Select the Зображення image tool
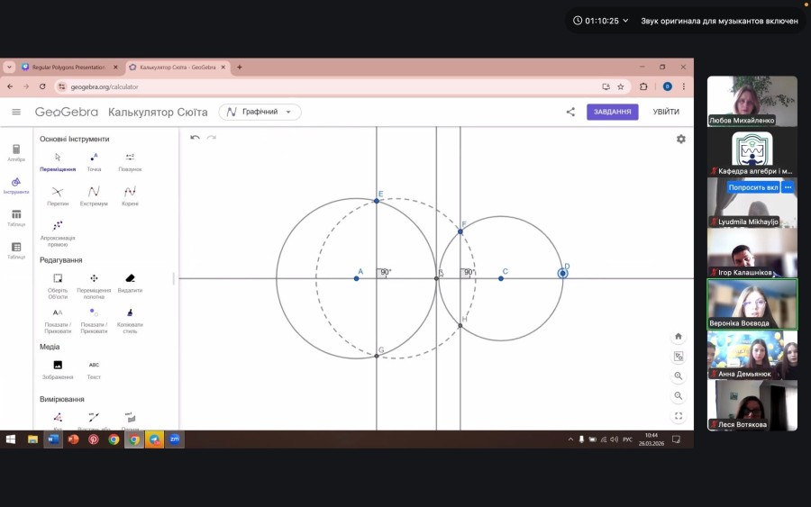811x507 pixels. click(x=58, y=369)
